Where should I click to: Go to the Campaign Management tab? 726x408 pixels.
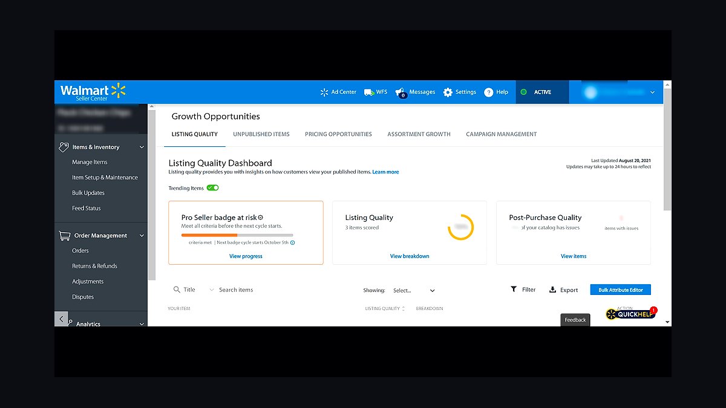501,134
